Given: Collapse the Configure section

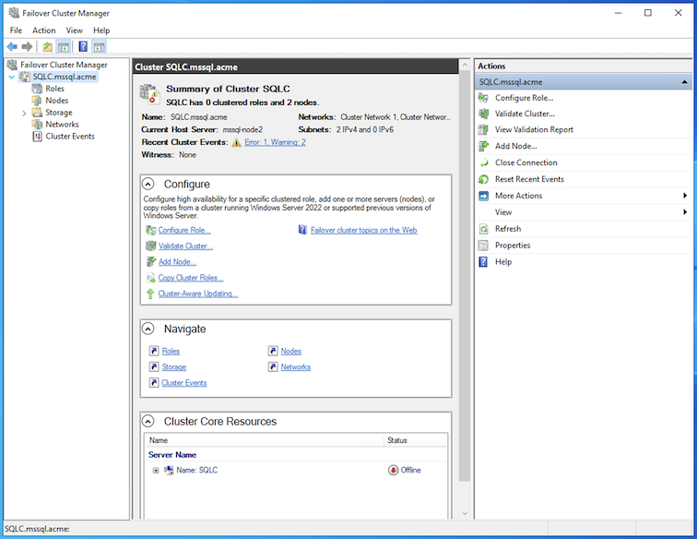Looking at the screenshot, I should pyautogui.click(x=148, y=184).
